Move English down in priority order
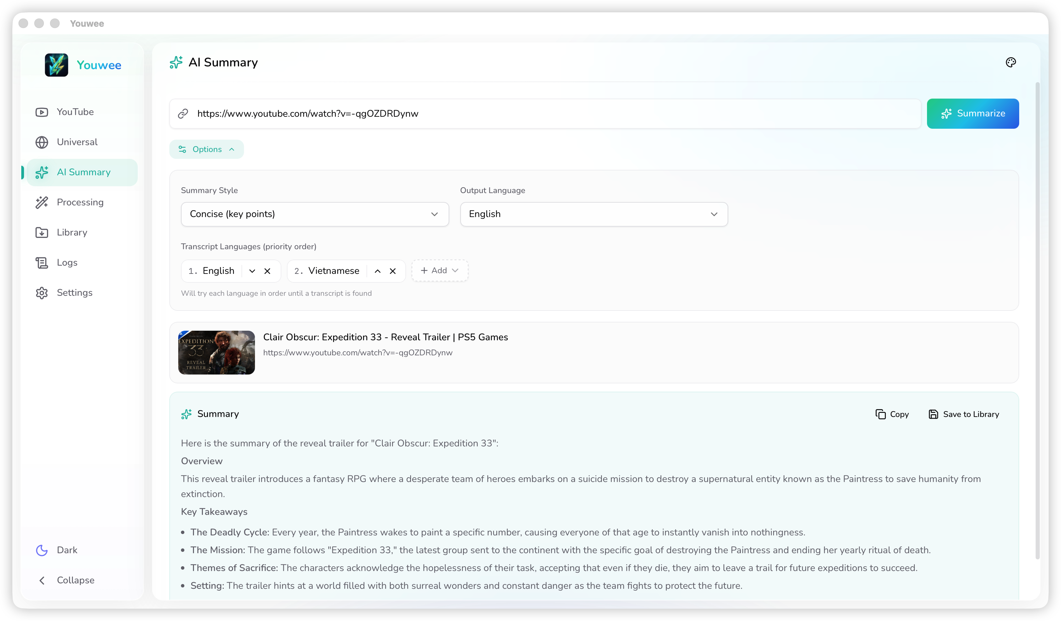The image size is (1061, 621). tap(252, 271)
